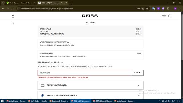Click the promotion code input field
Image resolution: width=183 pixels, height=103 pixels.
point(84,73)
